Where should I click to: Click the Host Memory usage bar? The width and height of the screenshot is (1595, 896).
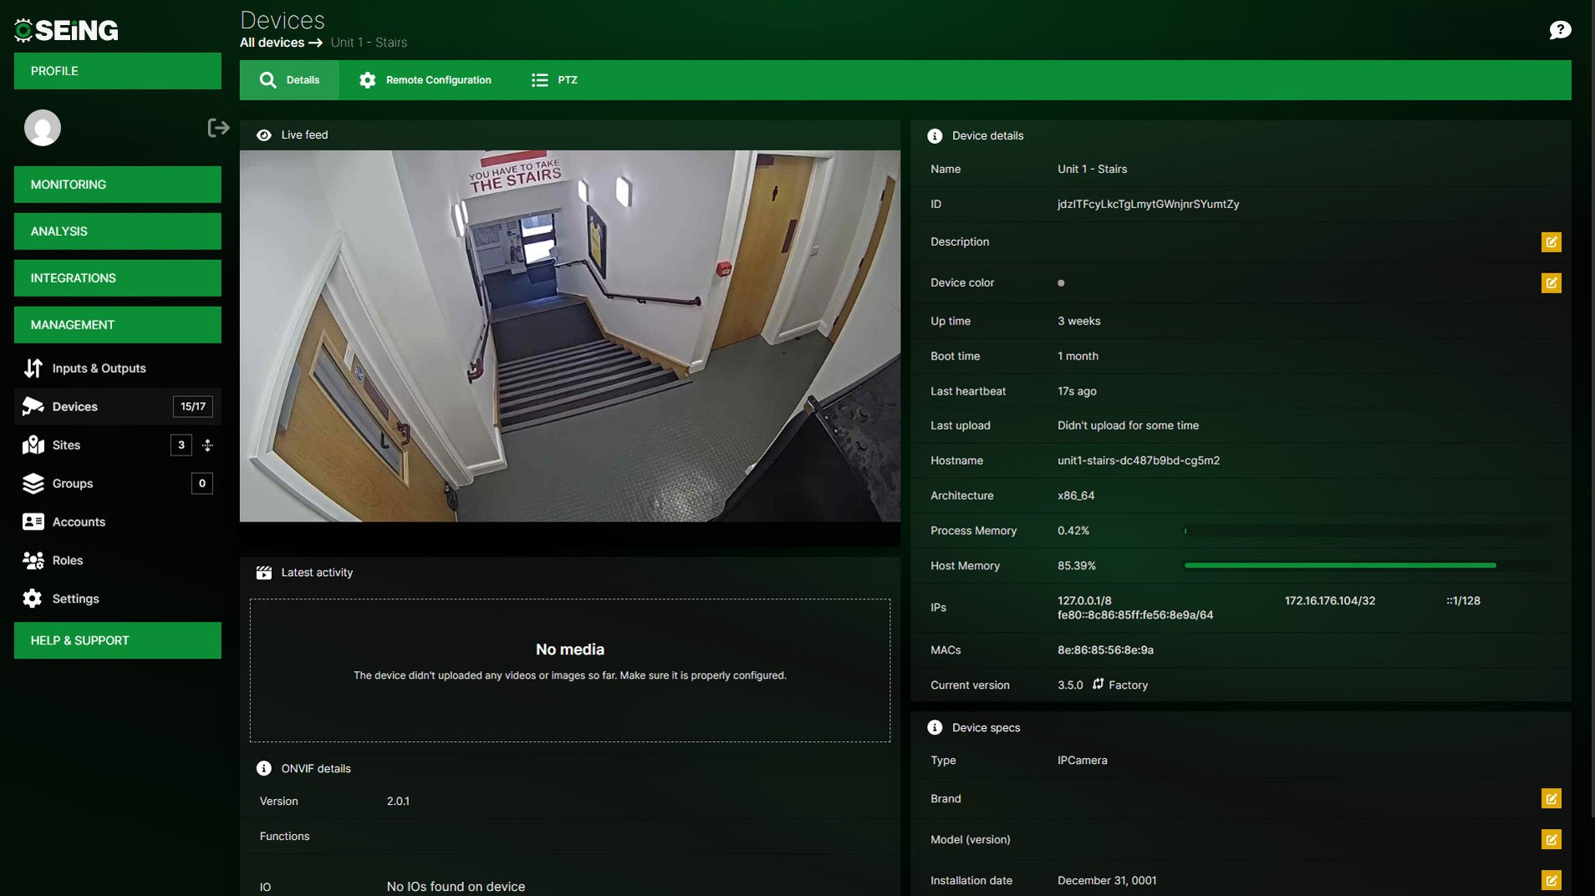click(x=1367, y=566)
